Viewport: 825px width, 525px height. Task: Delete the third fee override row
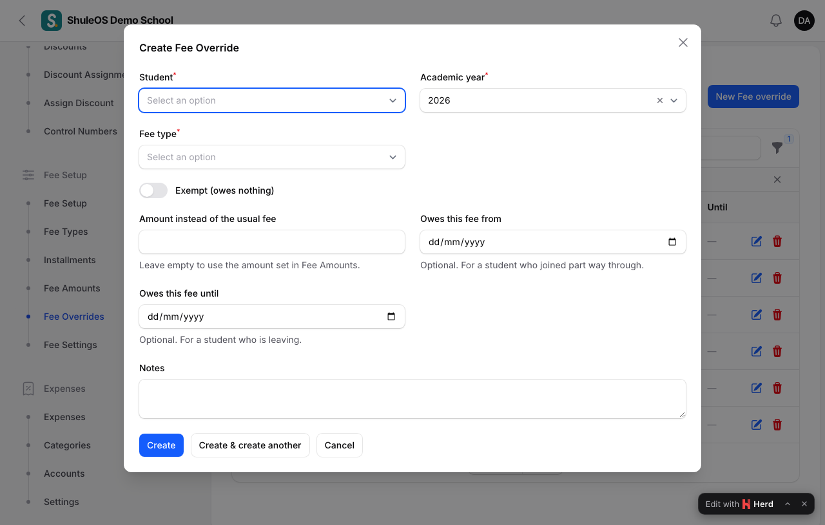point(777,315)
